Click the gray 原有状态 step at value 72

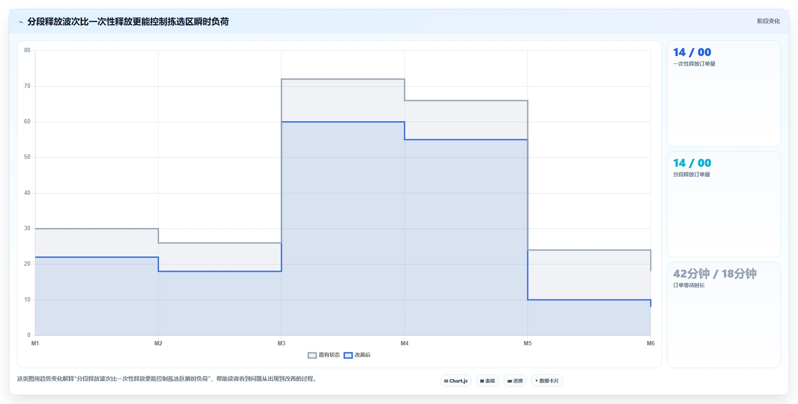tap(343, 79)
